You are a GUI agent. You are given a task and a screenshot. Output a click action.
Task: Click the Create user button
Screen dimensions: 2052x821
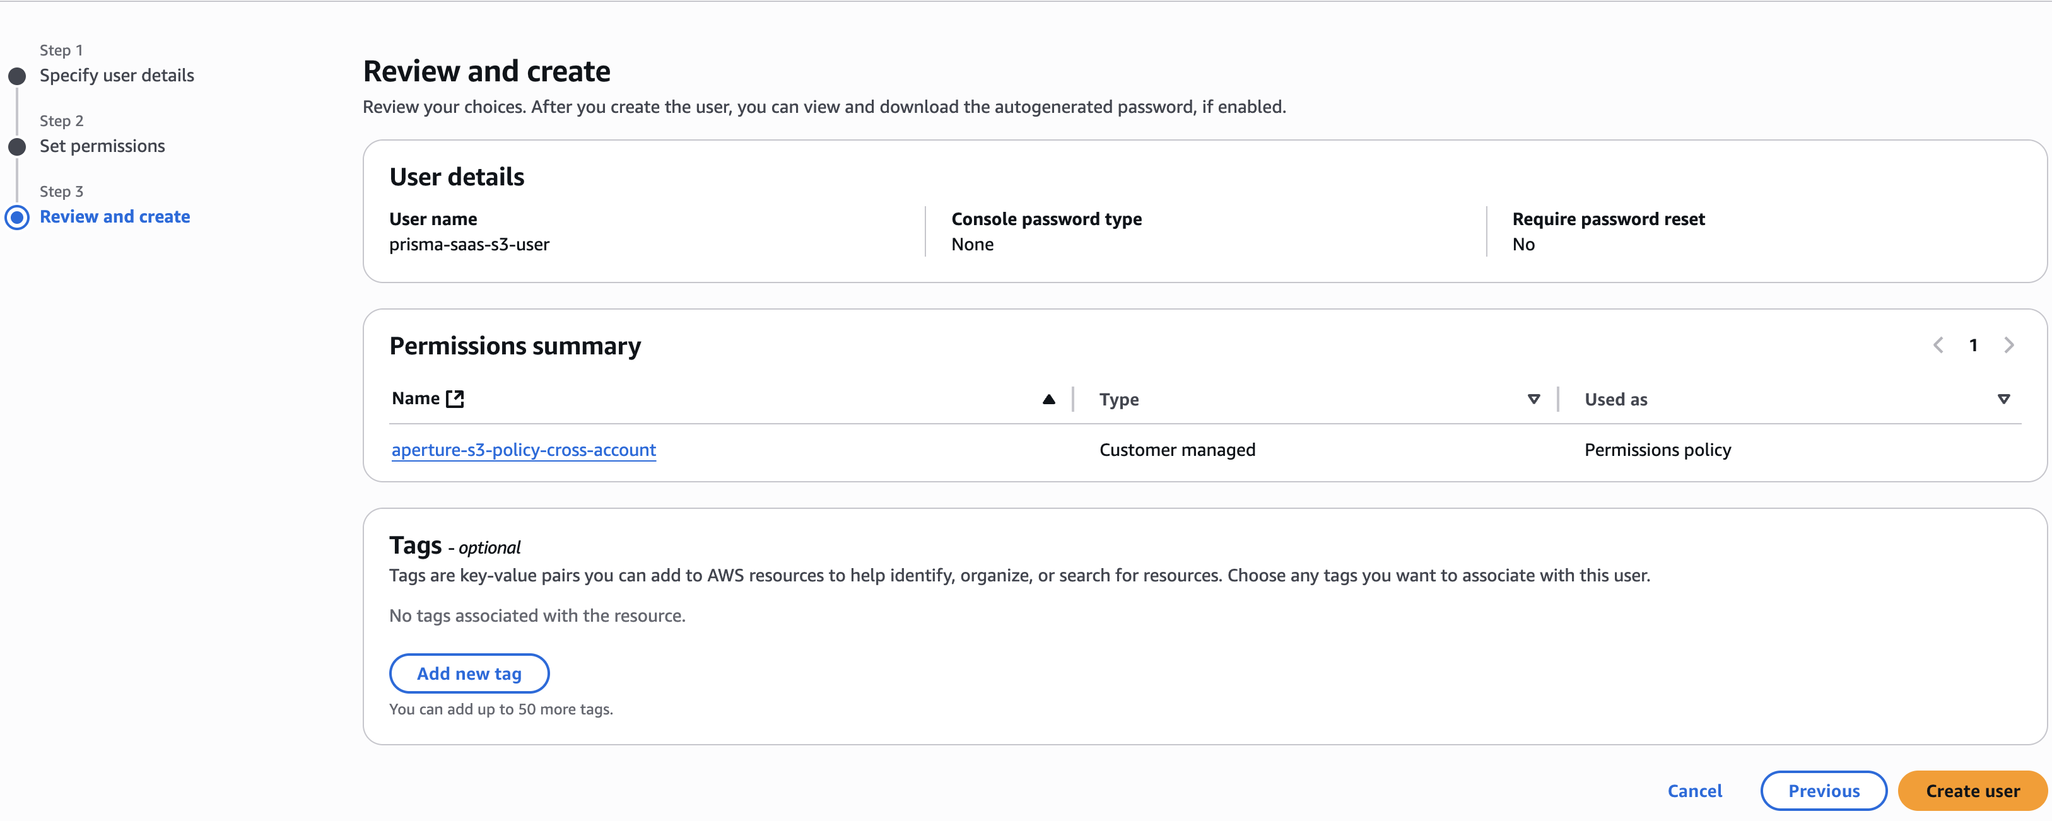click(1971, 791)
